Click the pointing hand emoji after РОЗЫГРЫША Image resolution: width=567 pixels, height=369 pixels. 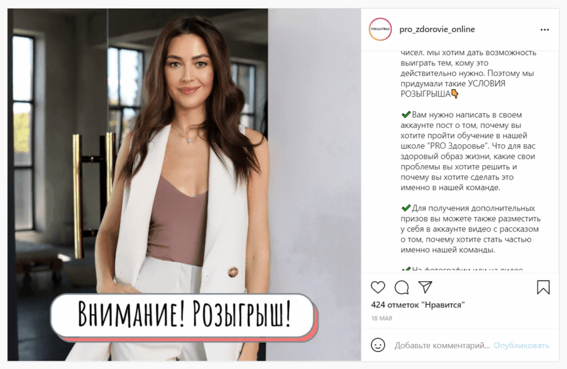point(455,94)
